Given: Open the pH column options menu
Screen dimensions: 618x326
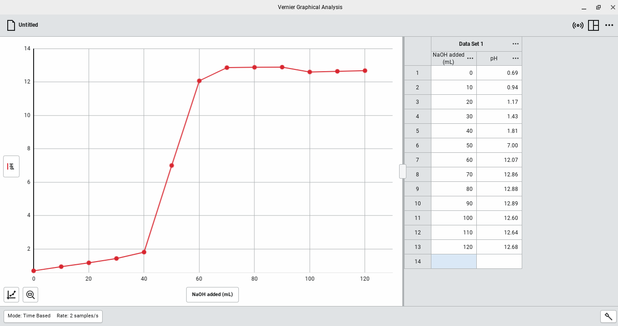Looking at the screenshot, I should (515, 58).
